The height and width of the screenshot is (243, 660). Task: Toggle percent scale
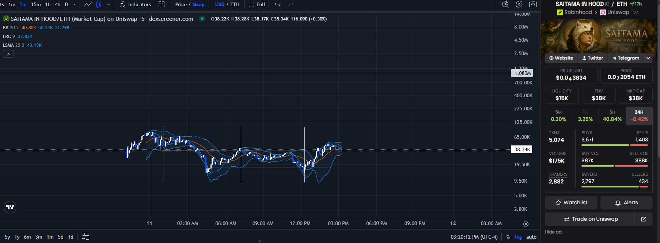(x=508, y=237)
